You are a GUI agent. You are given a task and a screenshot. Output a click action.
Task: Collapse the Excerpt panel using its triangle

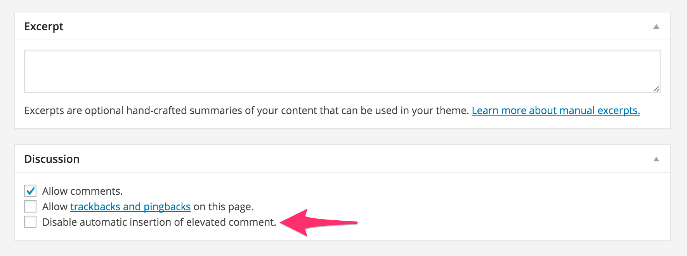pyautogui.click(x=656, y=26)
